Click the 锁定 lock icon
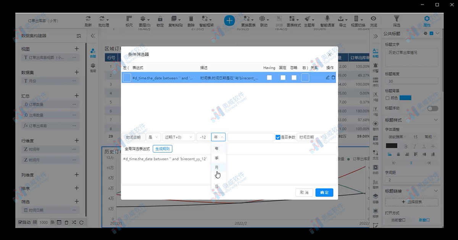Viewport: 458px width, 240px height. pyautogui.click(x=160, y=19)
